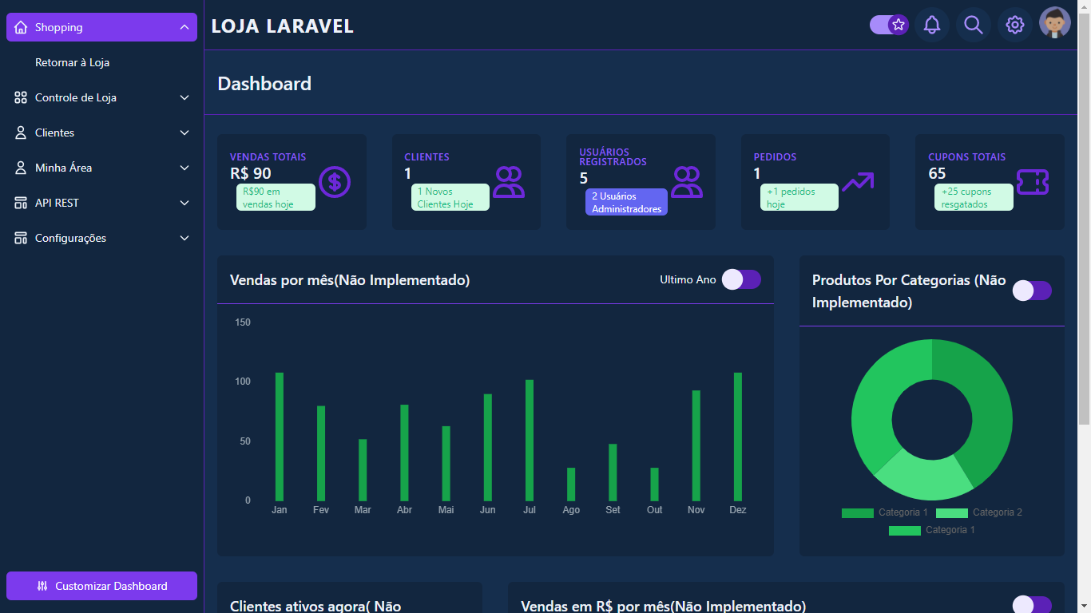This screenshot has height=613, width=1091.
Task: Open settings with the gear icon
Action: (x=1014, y=25)
